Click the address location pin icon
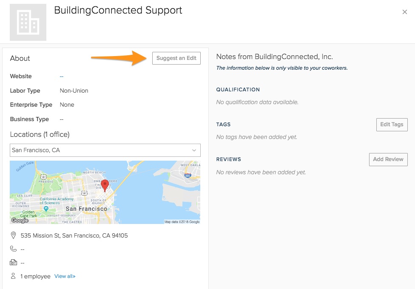Screen dimensions: 415x289 tap(13, 235)
